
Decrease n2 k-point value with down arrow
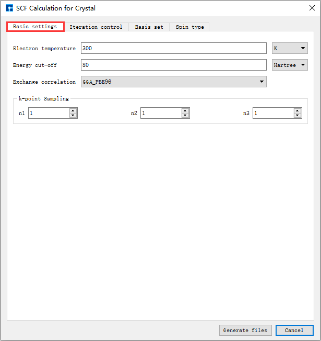click(x=185, y=116)
